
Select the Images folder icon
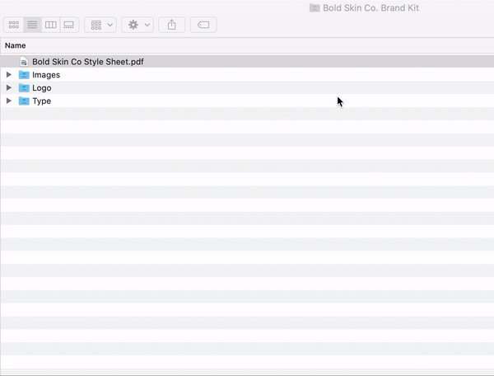[x=24, y=75]
